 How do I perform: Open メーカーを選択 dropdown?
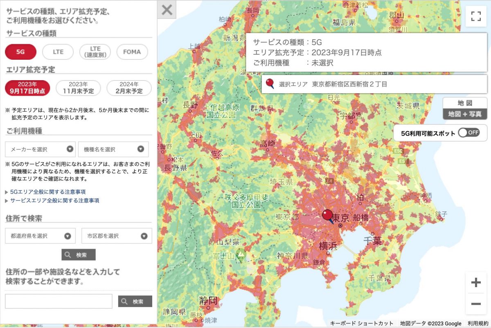[x=41, y=149]
